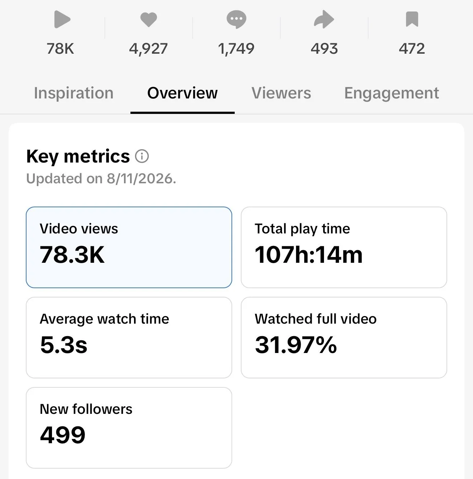This screenshot has height=479, width=473.
Task: Open Key metrics info icon
Action: (x=142, y=156)
